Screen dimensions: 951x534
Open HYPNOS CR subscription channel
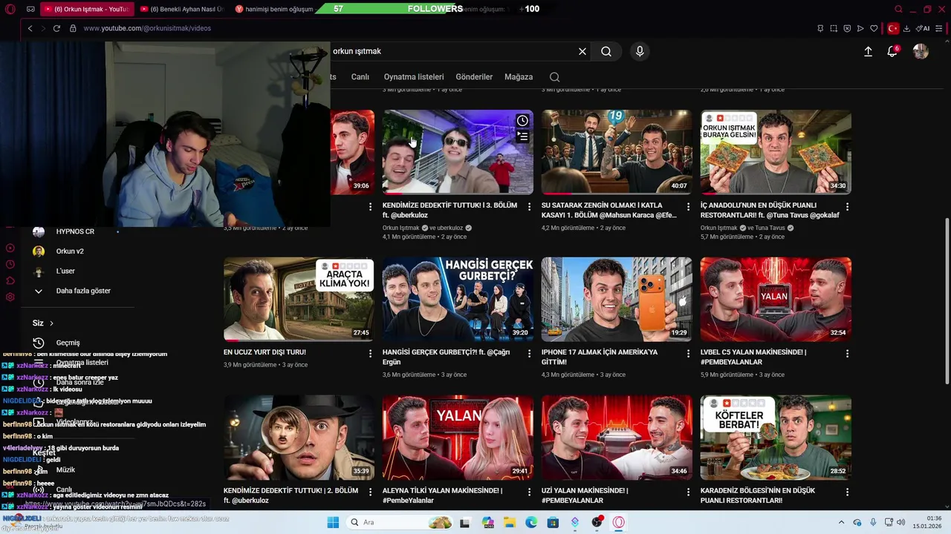74,231
